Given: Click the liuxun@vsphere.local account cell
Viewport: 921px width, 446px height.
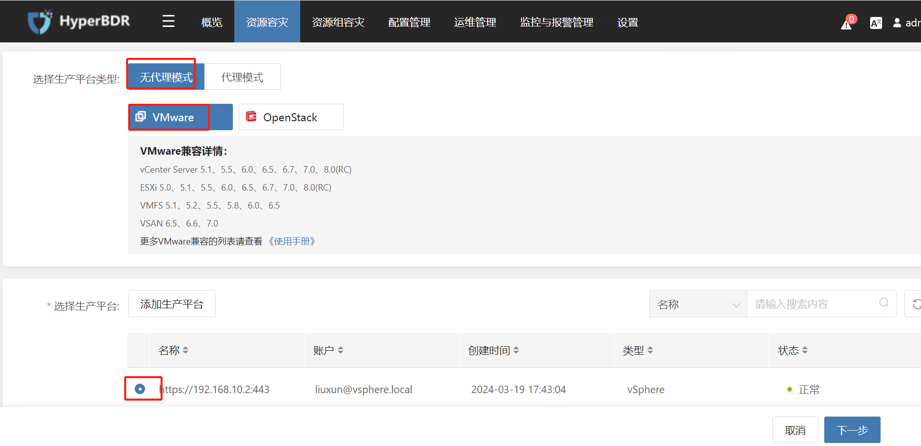Looking at the screenshot, I should 364,390.
